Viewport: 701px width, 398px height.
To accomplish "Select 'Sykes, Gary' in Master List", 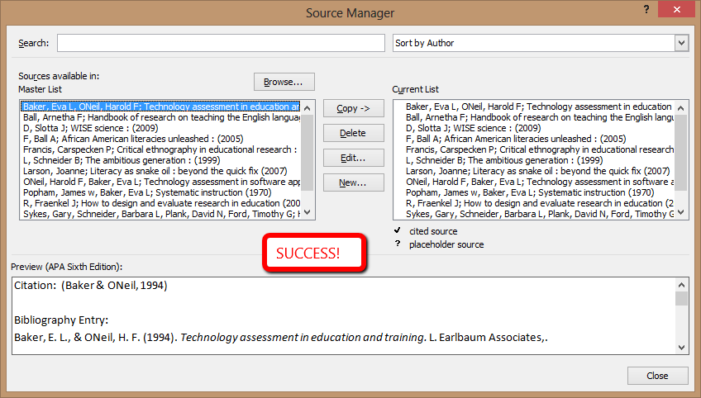I will pos(161,214).
